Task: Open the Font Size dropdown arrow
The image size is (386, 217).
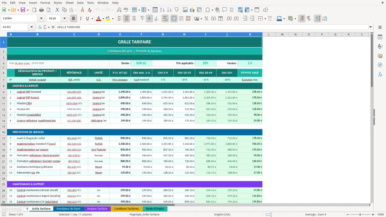Action: [x=65, y=19]
